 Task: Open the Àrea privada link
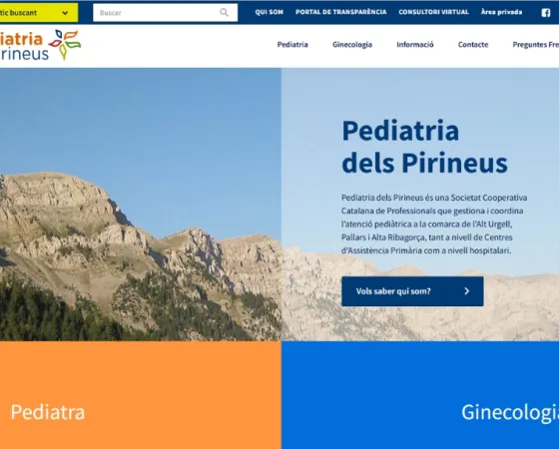501,12
